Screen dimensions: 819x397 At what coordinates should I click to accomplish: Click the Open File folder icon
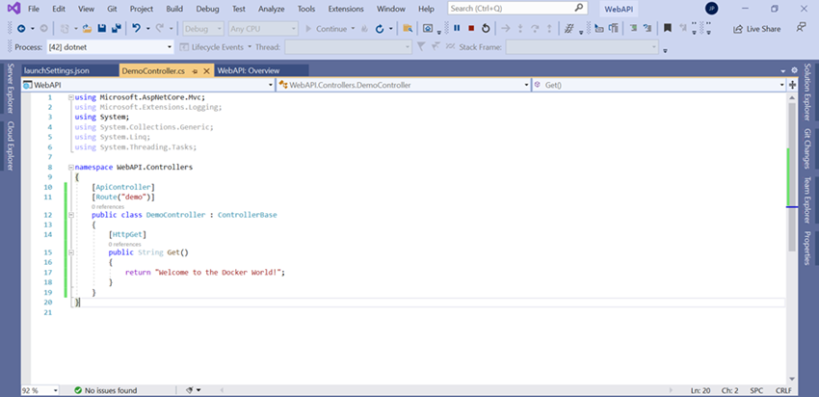tap(88, 29)
